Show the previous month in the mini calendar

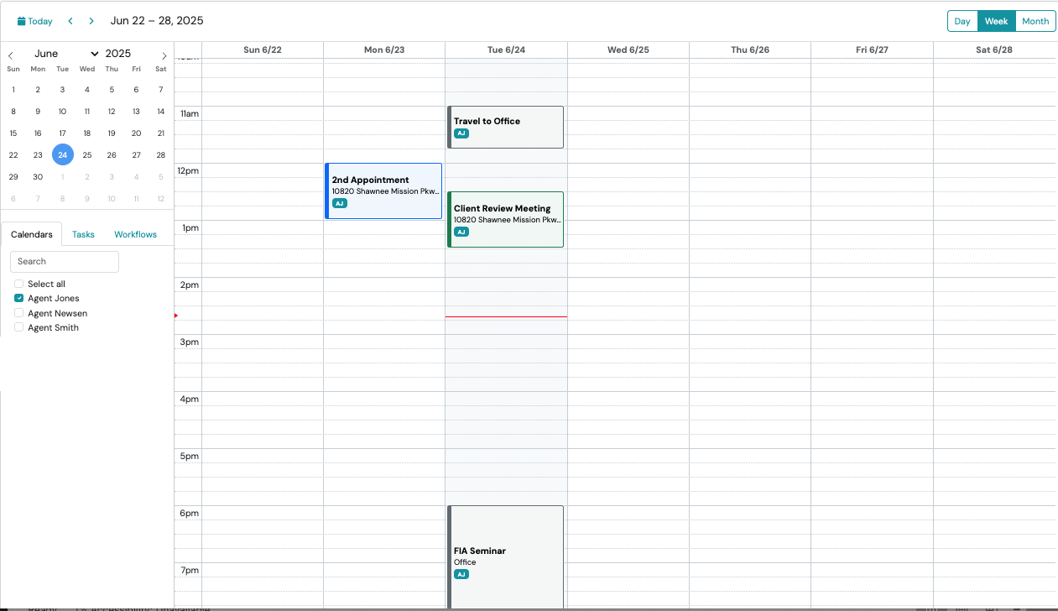(11, 55)
